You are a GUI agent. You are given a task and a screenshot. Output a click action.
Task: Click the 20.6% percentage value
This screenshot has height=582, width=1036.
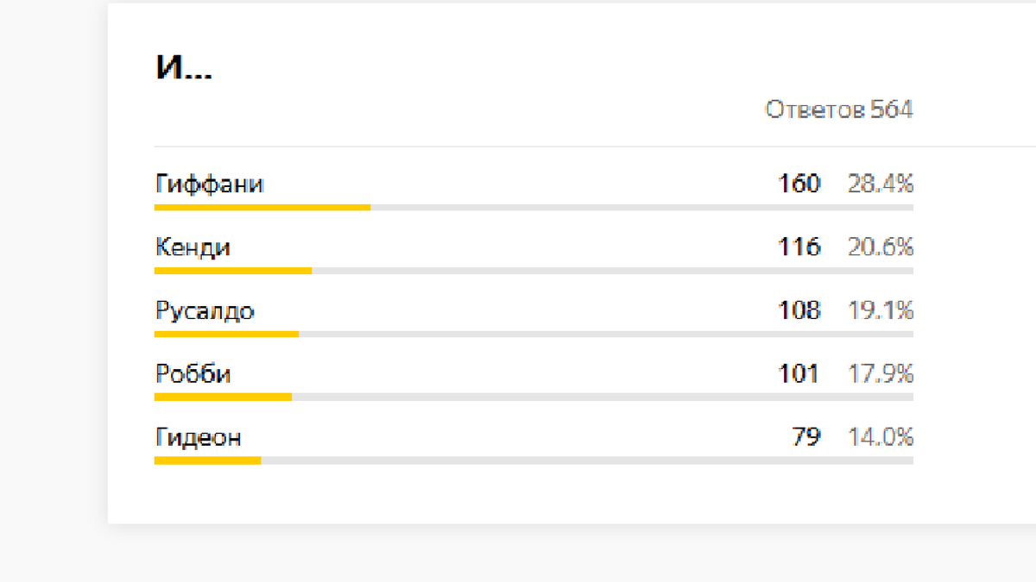tap(880, 248)
